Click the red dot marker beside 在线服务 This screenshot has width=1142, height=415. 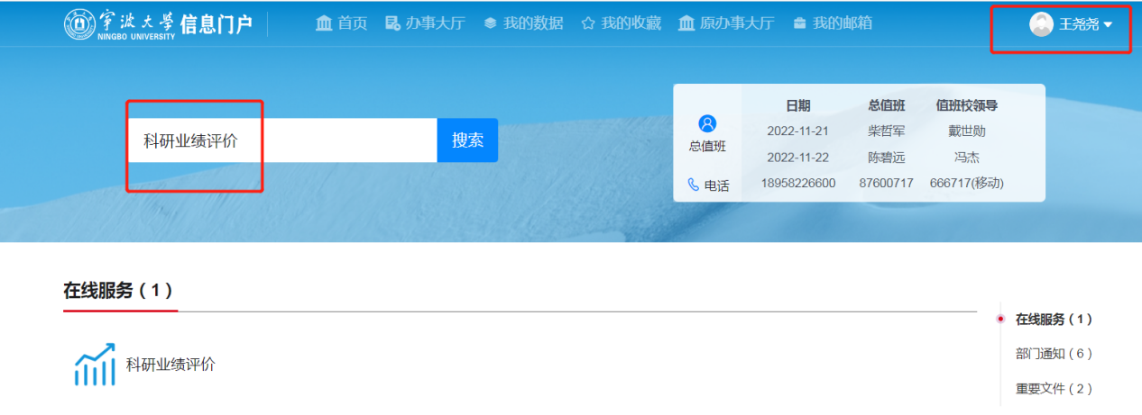pos(1000,319)
